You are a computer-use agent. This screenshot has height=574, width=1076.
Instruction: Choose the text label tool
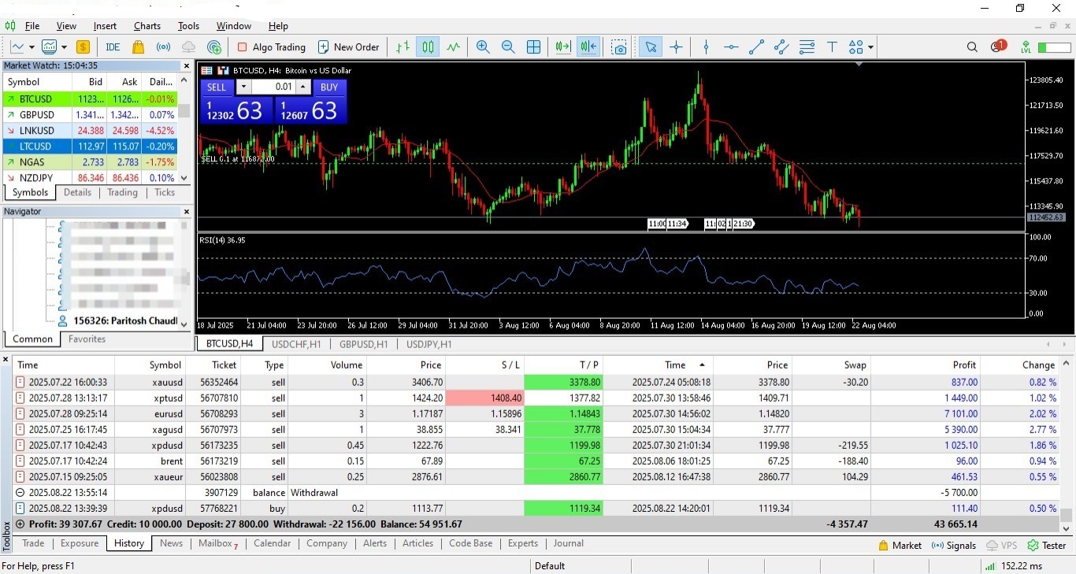831,47
